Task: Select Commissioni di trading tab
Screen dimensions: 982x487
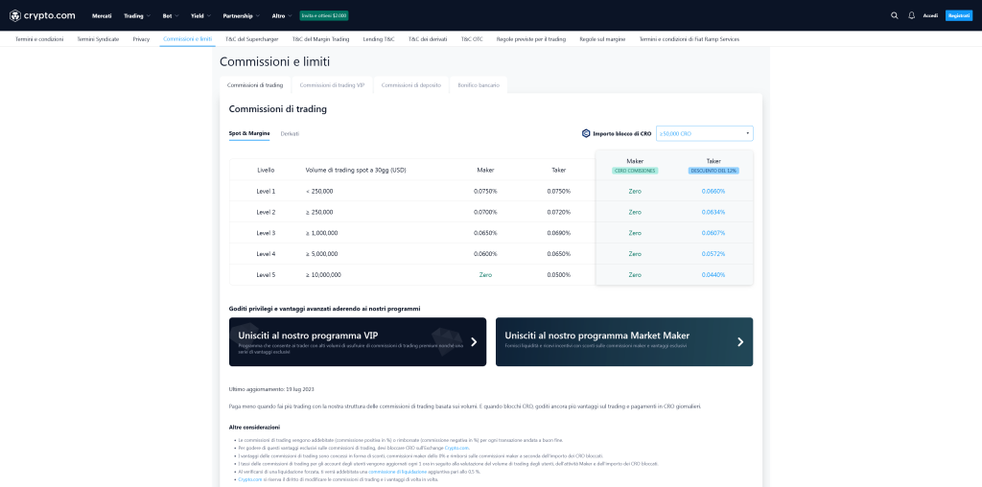Action: pyautogui.click(x=255, y=85)
